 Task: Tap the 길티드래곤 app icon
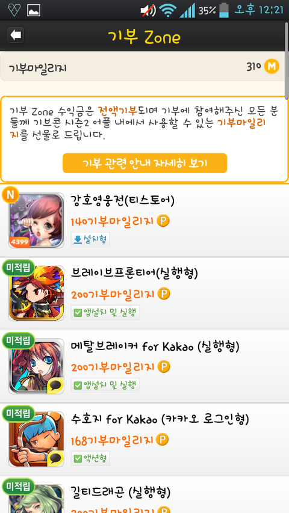click(x=36, y=499)
